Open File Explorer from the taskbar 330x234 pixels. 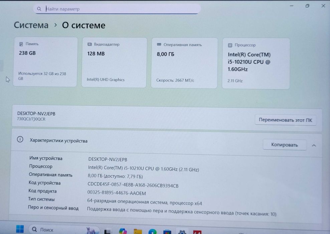pyautogui.click(x=138, y=231)
